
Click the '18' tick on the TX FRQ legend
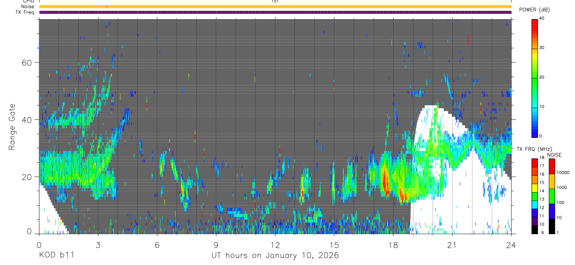[542, 158]
